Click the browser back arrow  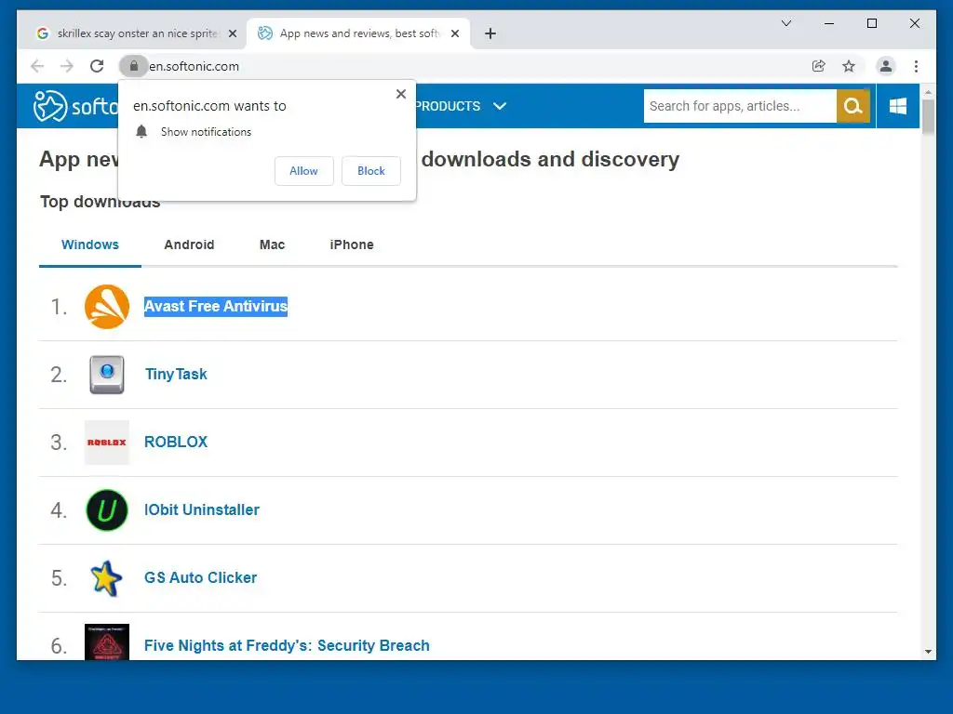[x=37, y=66]
